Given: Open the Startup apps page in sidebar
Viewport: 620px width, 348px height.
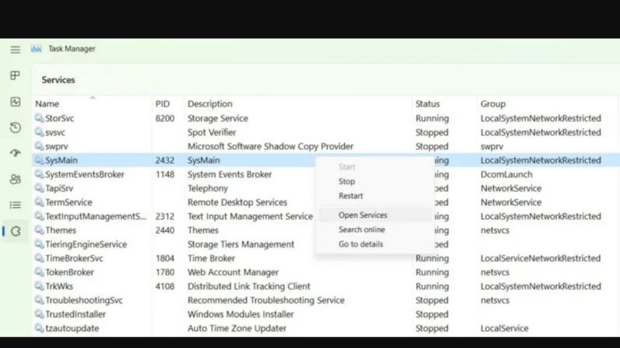Looking at the screenshot, I should coord(15,153).
